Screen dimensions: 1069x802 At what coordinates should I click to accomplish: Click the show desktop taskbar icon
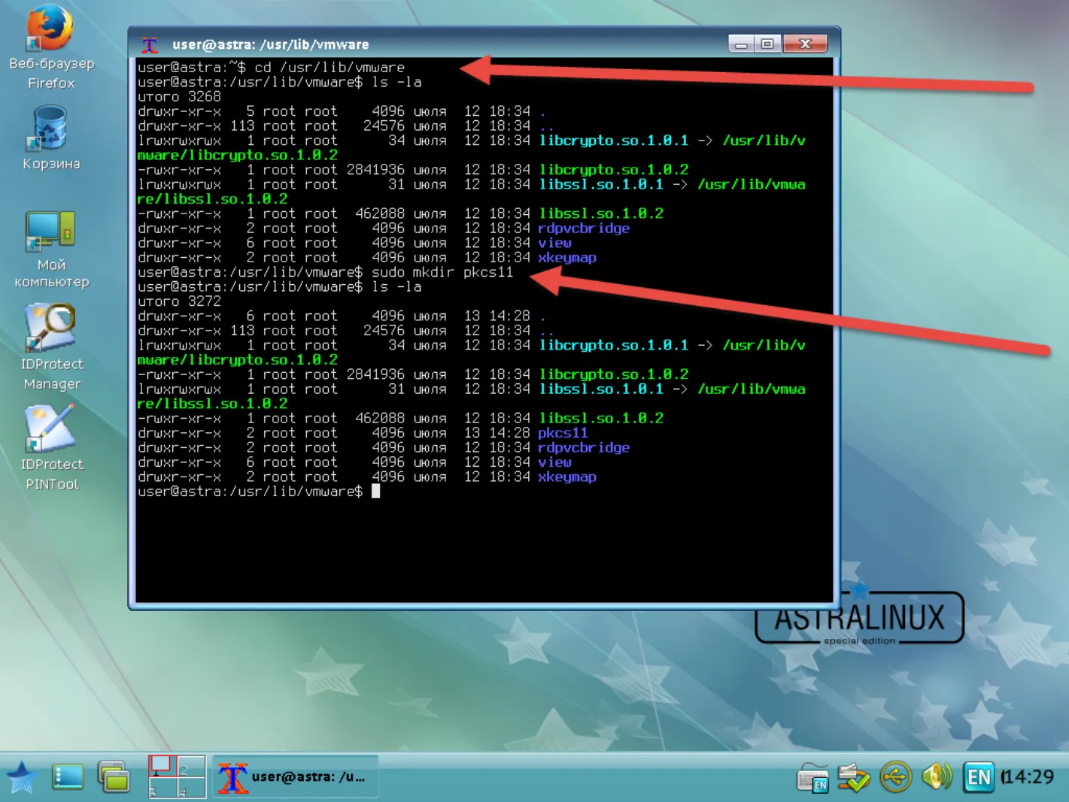pyautogui.click(x=68, y=777)
